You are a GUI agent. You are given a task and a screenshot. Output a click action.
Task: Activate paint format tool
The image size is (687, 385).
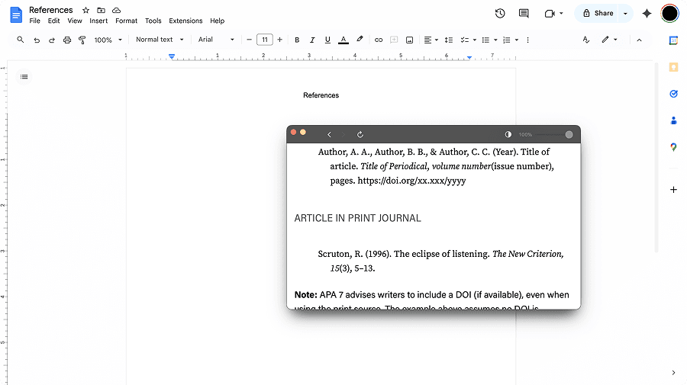click(x=82, y=40)
